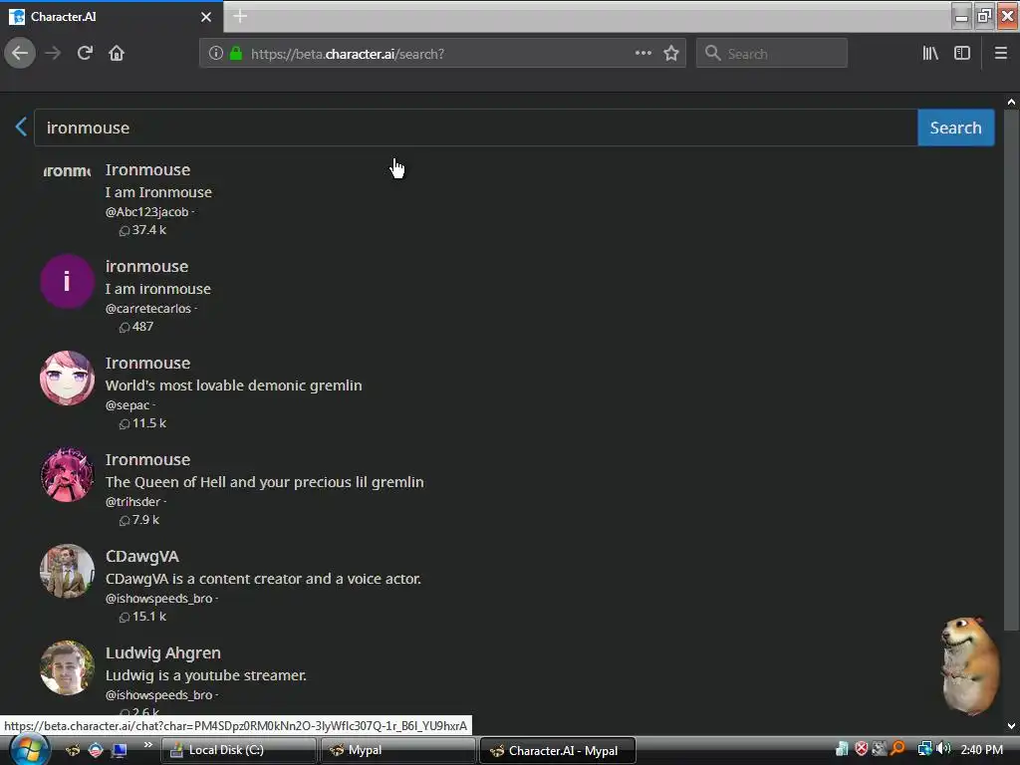Click the page scrollbar down arrow
The height and width of the screenshot is (765, 1020).
coord(1011,726)
